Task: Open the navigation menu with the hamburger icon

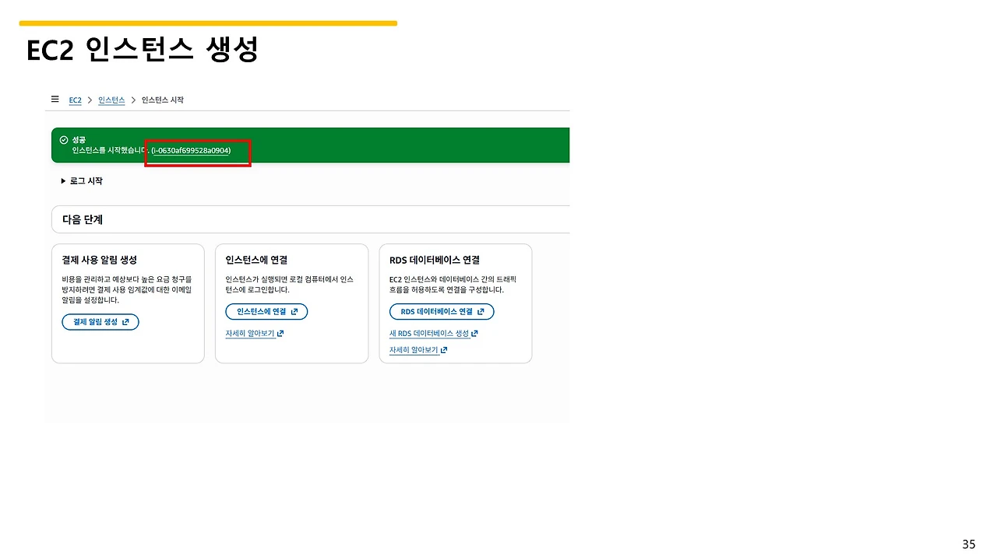Action: (x=55, y=99)
